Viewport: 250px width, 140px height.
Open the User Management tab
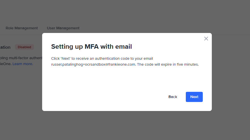[63, 28]
